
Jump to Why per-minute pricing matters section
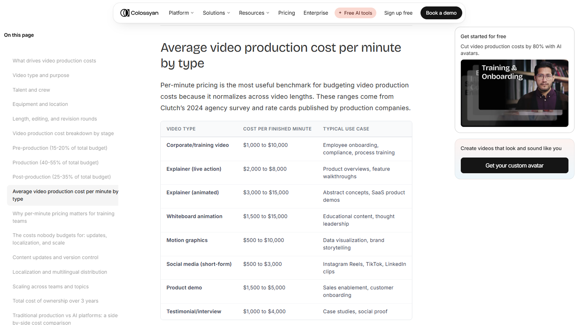pos(63,217)
